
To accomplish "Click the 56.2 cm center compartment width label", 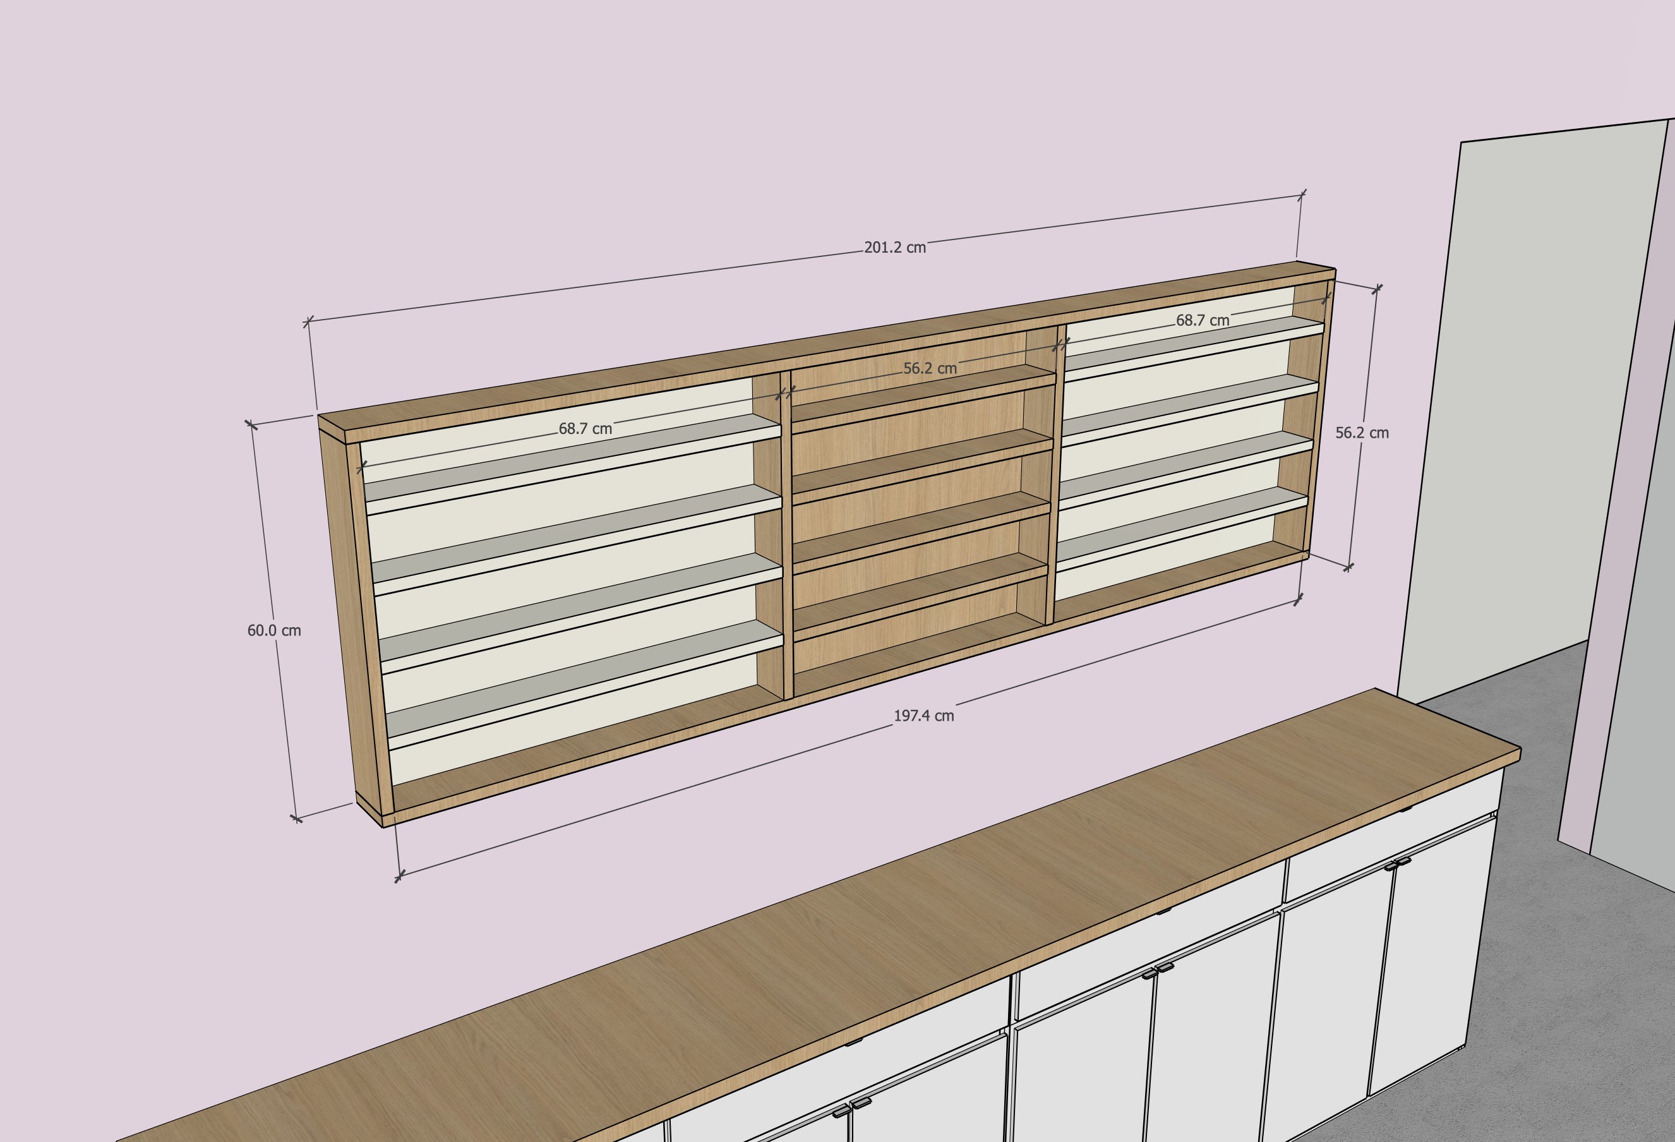I will tap(930, 368).
